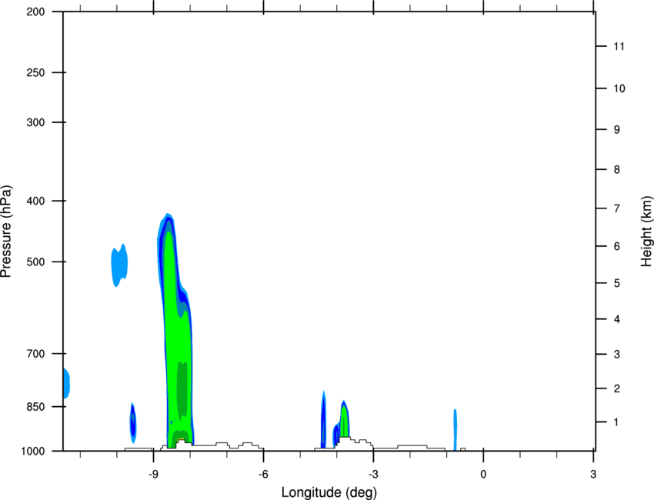Click the 10 km height label
Screen dimensions: 654x500
(x=619, y=88)
